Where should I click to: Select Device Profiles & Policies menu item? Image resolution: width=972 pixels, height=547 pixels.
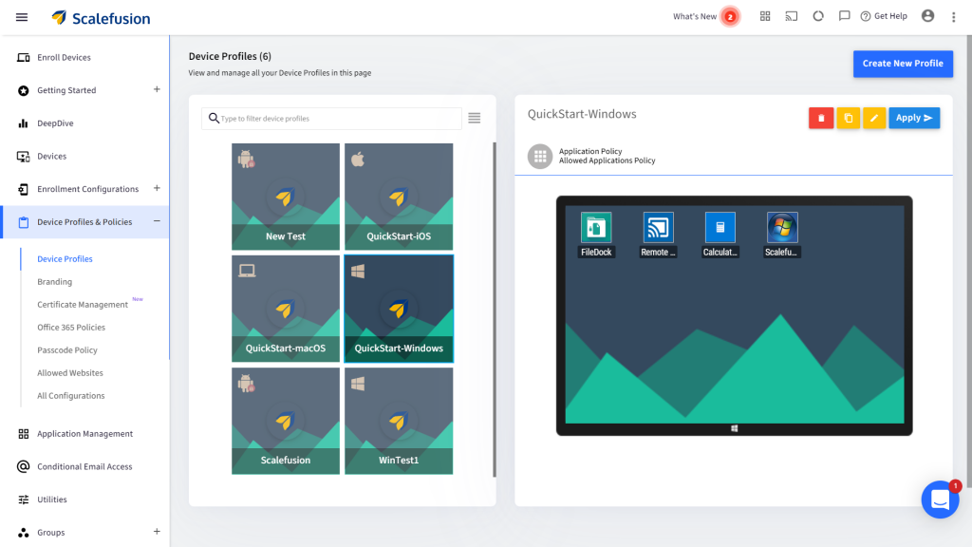click(x=84, y=222)
